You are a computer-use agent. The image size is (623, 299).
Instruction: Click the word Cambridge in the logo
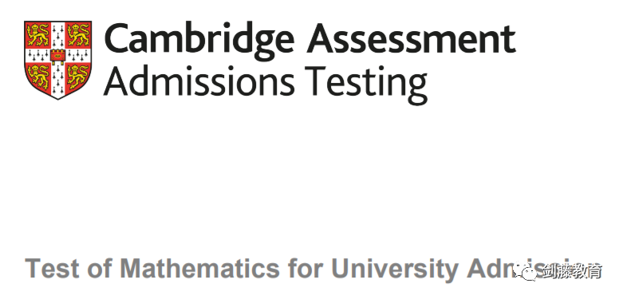pos(201,40)
